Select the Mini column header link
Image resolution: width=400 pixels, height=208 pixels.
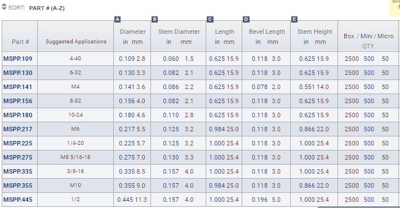(x=366, y=36)
